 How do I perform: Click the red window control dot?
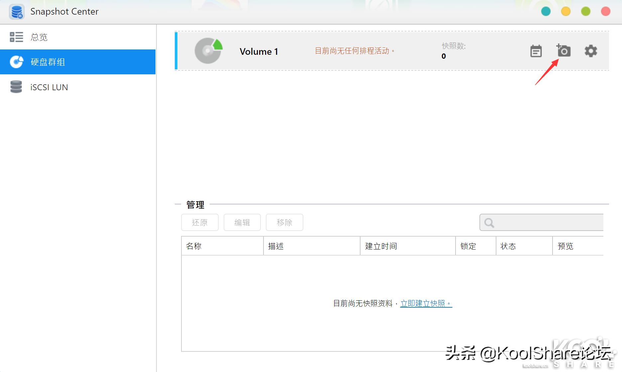[605, 11]
